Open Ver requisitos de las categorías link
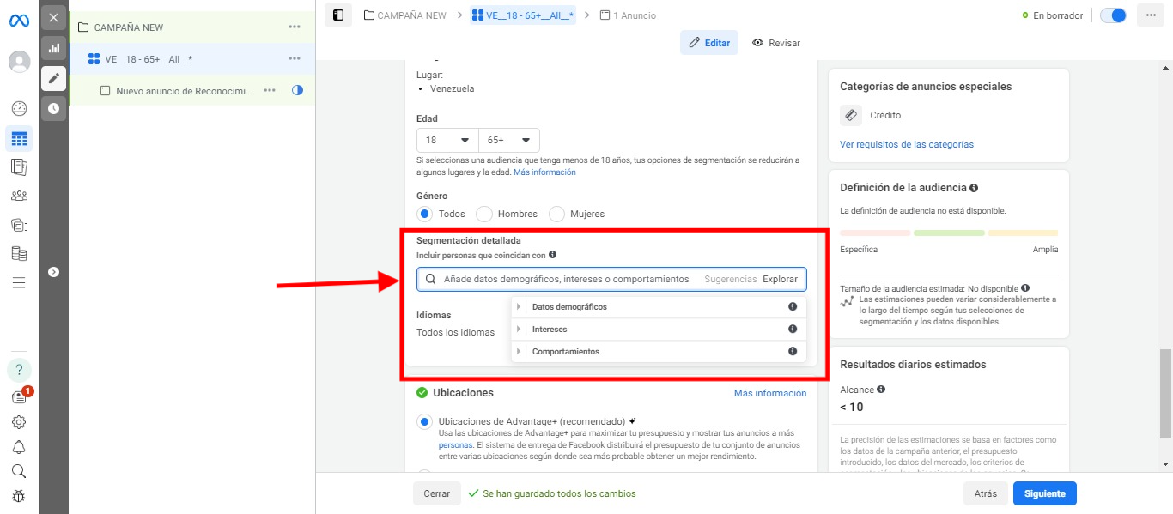 tap(907, 144)
